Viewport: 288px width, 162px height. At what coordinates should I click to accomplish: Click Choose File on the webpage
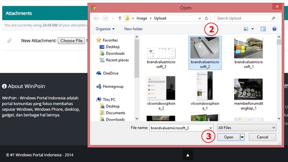[72, 40]
